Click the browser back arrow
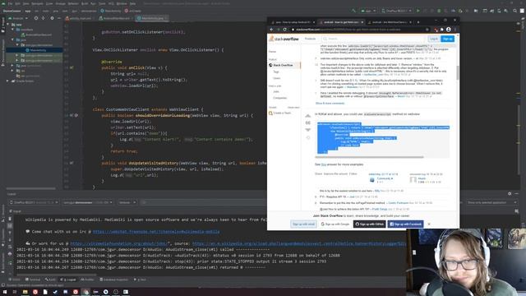The image size is (526, 296). click(x=271, y=30)
